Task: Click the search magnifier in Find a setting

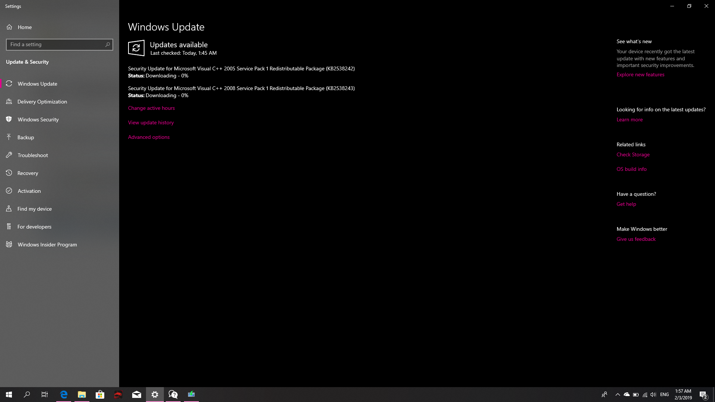Action: click(x=108, y=45)
